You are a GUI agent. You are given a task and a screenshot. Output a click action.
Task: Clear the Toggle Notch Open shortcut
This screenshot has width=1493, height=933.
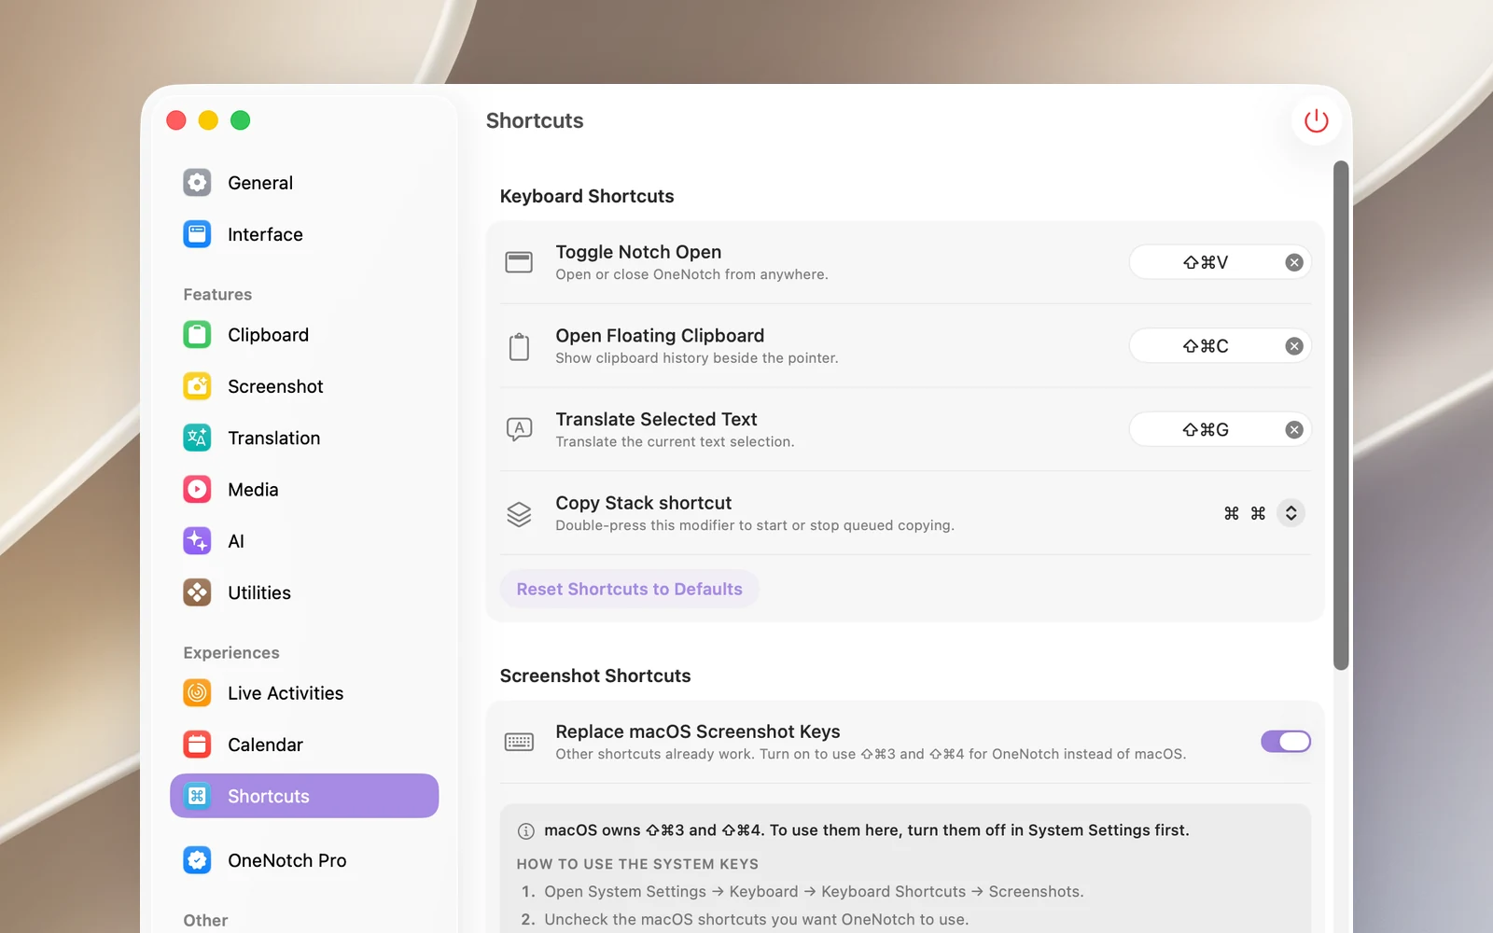click(1293, 262)
